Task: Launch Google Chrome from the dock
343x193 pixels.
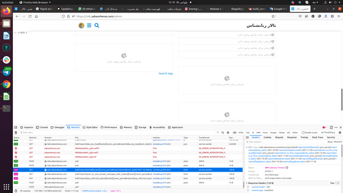Action: coord(6,84)
